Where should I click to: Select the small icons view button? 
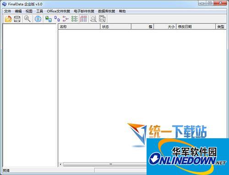click(x=57, y=19)
